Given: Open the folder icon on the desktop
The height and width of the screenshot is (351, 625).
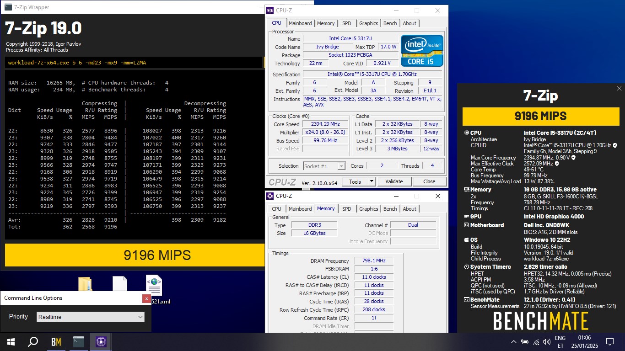Looking at the screenshot, I should point(85,284).
